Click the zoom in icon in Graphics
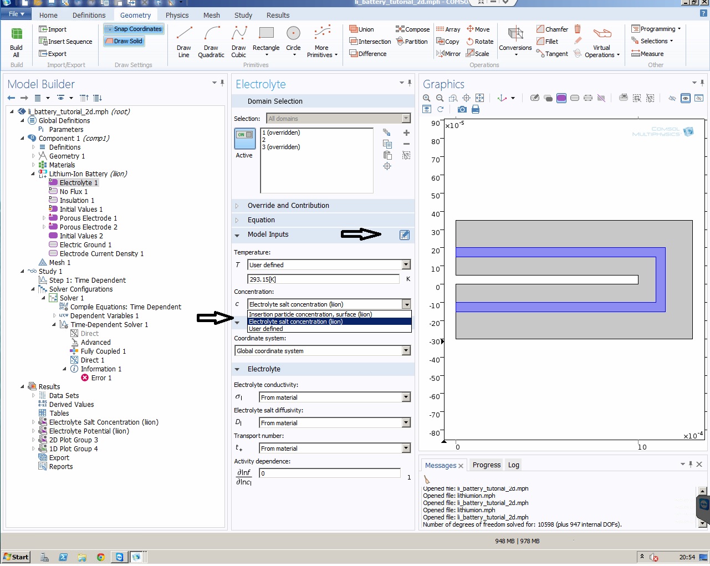Image resolution: width=710 pixels, height=566 pixels. 427,98
